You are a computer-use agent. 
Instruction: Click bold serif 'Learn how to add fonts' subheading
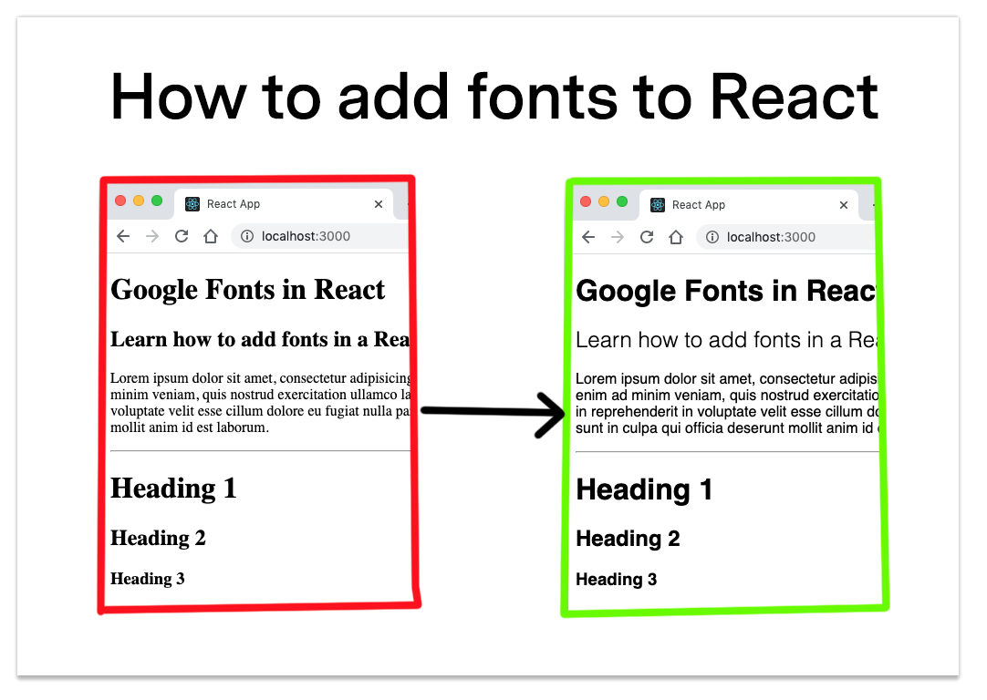[260, 340]
